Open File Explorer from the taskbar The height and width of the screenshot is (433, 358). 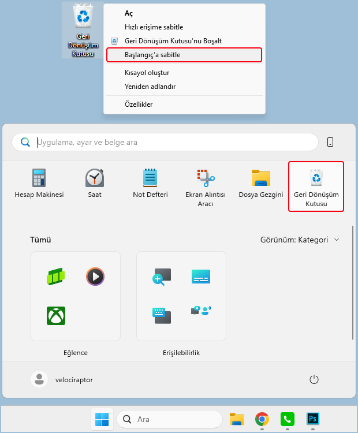point(237,419)
